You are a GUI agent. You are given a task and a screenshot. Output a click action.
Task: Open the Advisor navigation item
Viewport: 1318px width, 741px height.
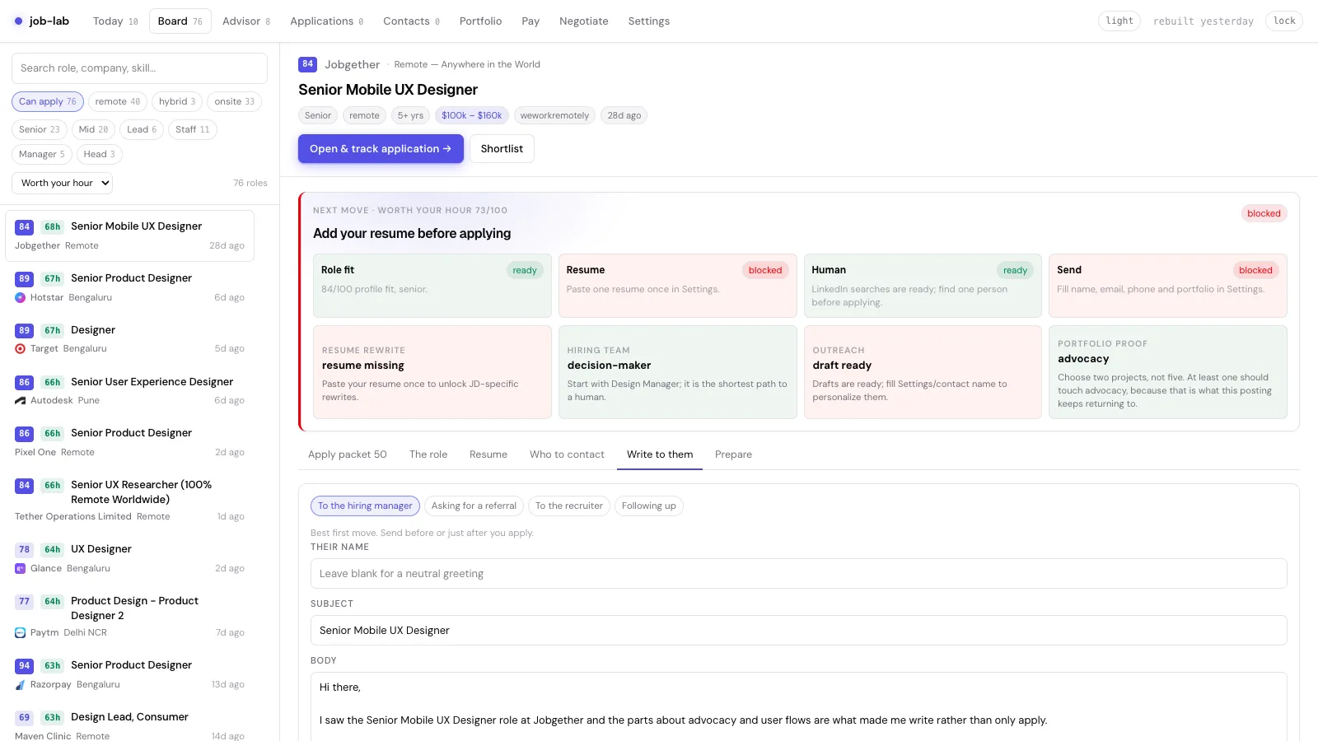[246, 21]
